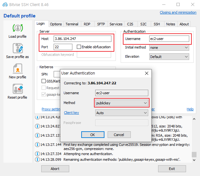The height and width of the screenshot is (176, 200).
Task: Click the Authentication Username field
Action: click(169, 39)
